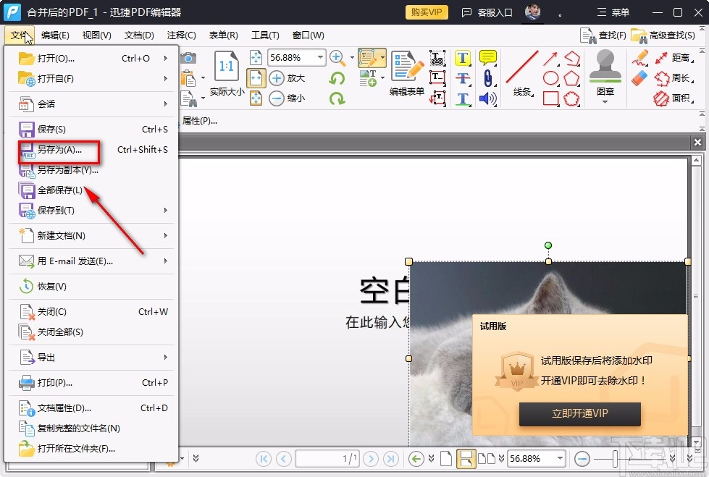Choose 全部保存(L) from the file menu
This screenshot has width=709, height=477.
pos(91,190)
